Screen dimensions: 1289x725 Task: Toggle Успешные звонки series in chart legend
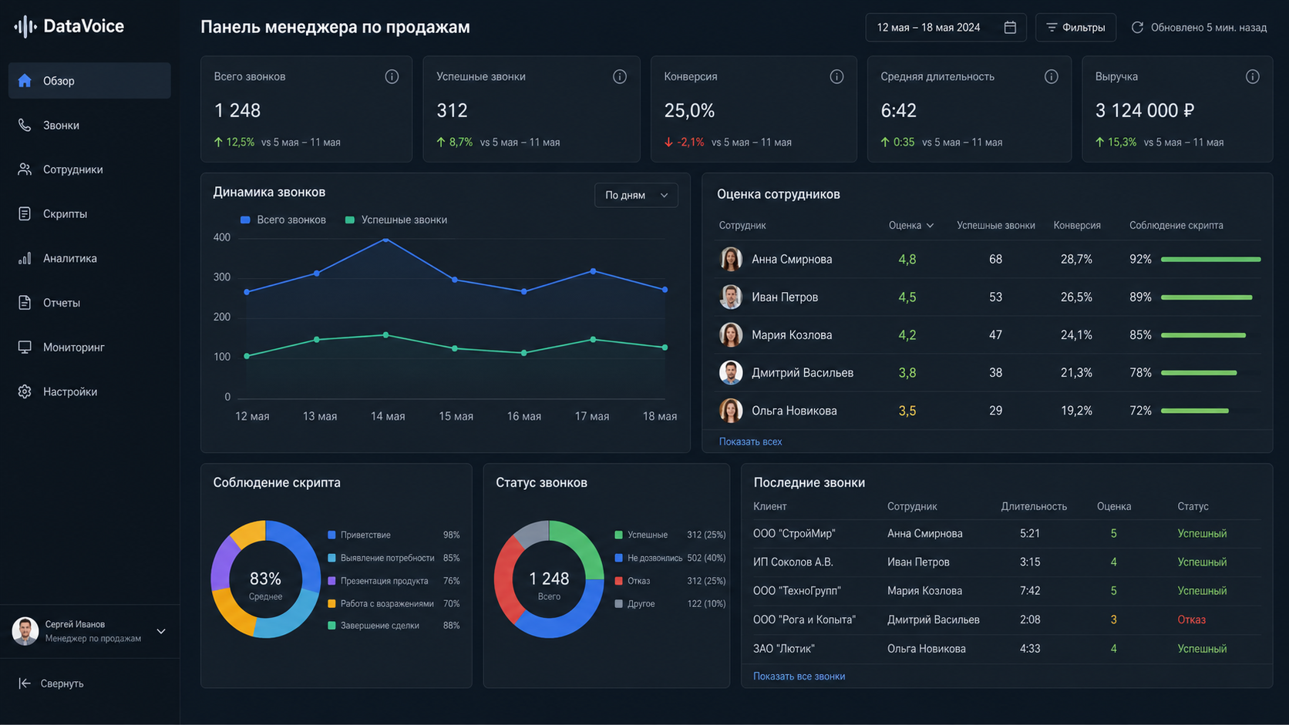[x=395, y=220]
